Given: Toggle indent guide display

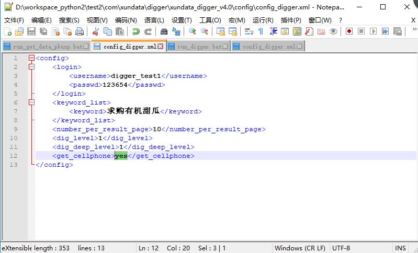Looking at the screenshot, I should 273,31.
